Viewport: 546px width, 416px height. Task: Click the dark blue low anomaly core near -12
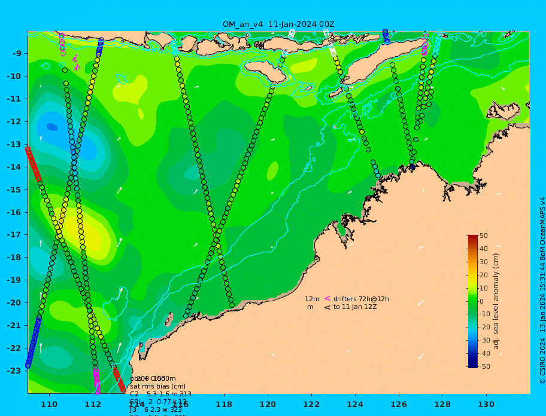(x=52, y=127)
